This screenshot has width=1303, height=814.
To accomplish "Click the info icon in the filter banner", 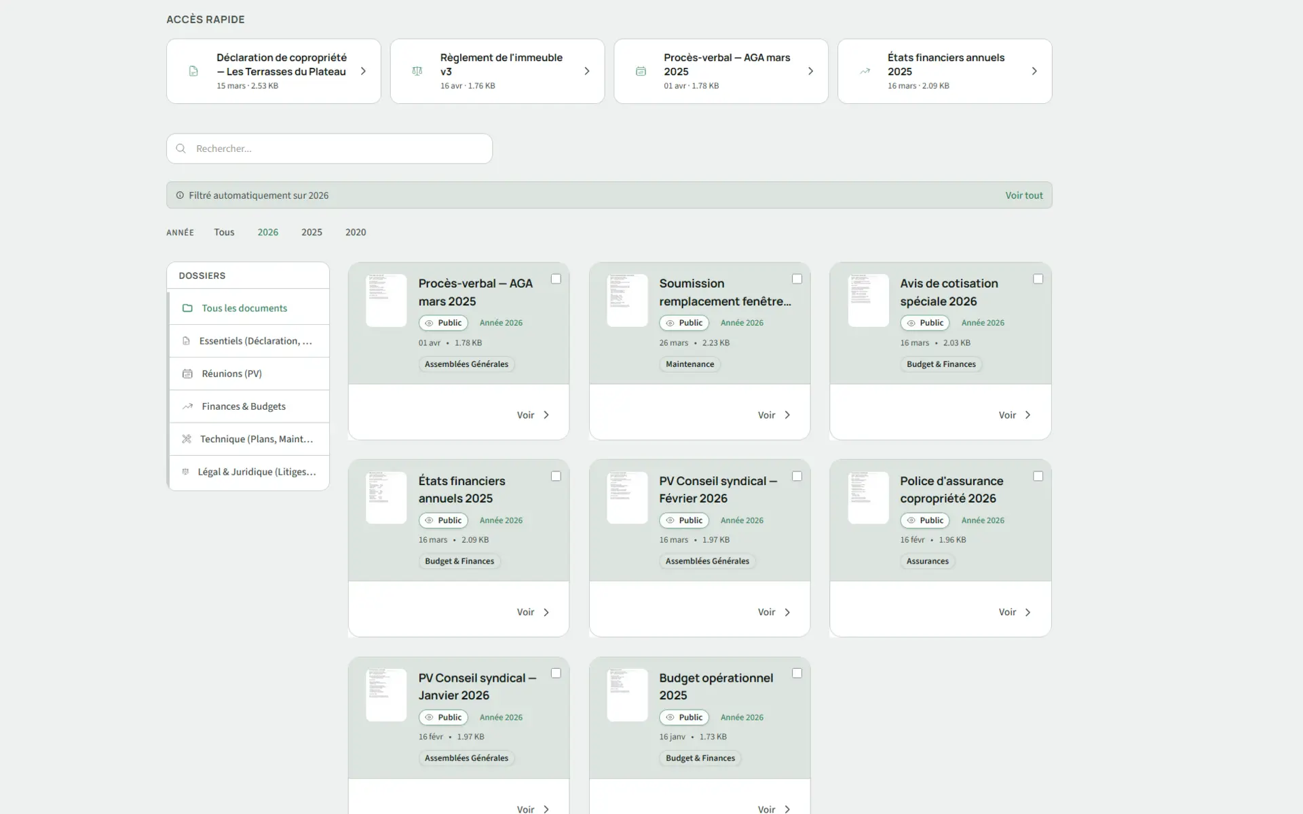I will (x=179, y=195).
